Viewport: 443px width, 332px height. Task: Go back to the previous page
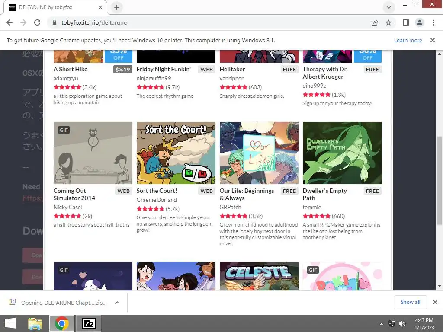(10, 22)
